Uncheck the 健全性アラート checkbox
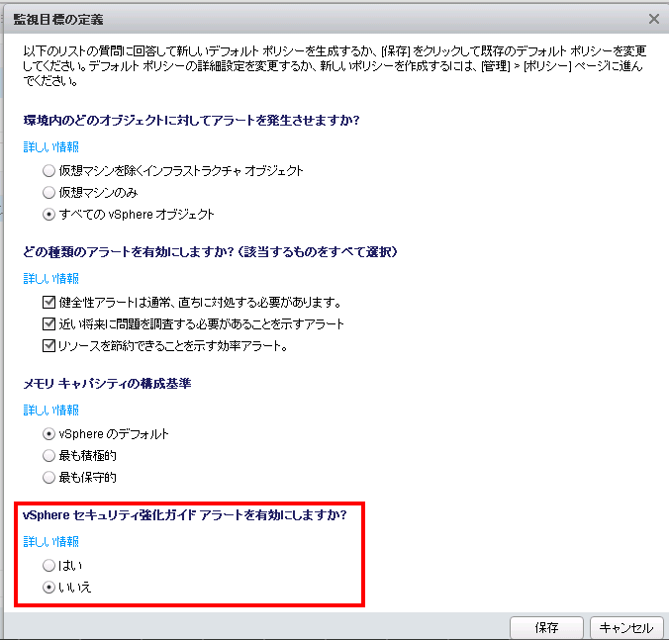669x640 pixels. 49,303
